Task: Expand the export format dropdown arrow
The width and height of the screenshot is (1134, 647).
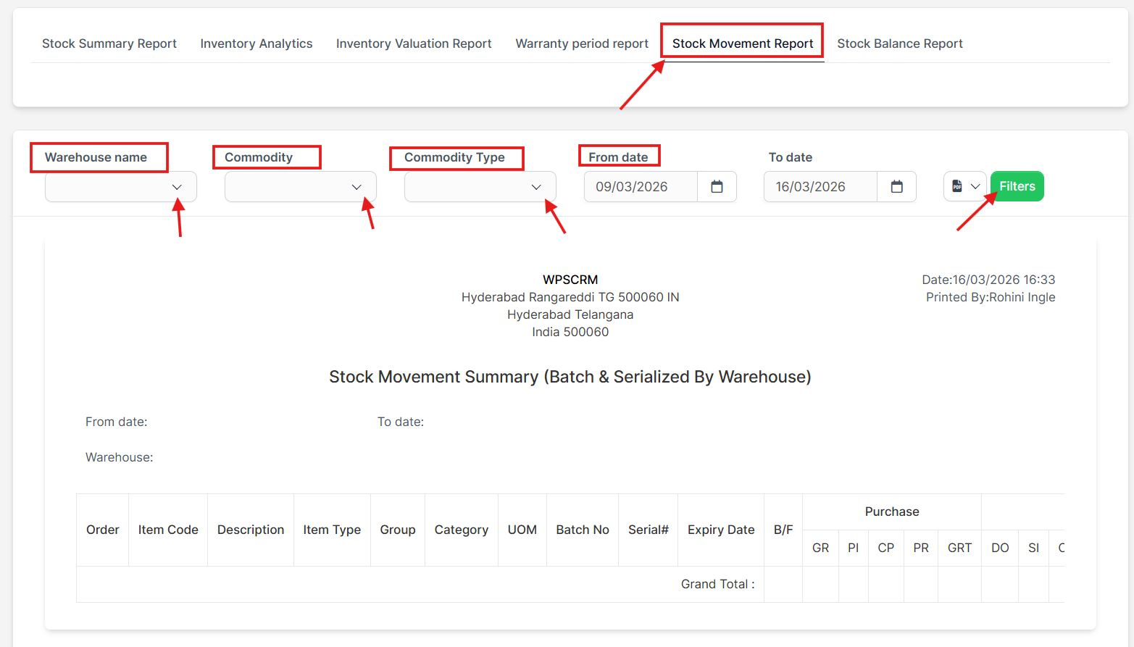Action: click(975, 186)
